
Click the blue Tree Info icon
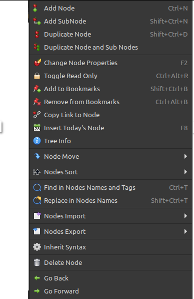(x=37, y=141)
